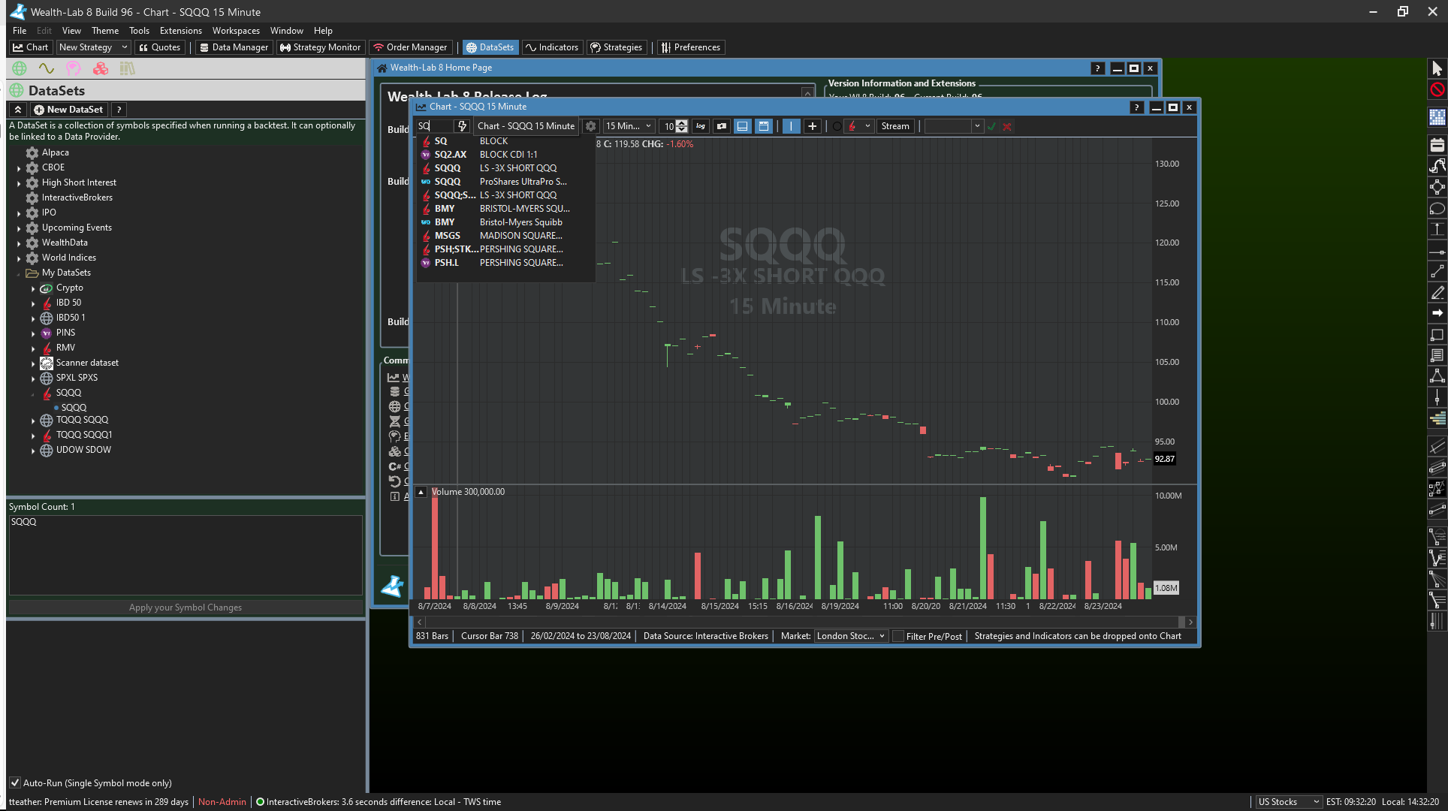The image size is (1448, 811).
Task: Click the chart horizontal scrollbar
Action: point(804,622)
